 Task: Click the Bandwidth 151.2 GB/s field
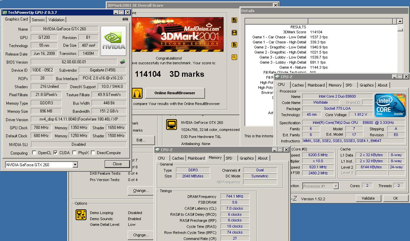(x=109, y=111)
